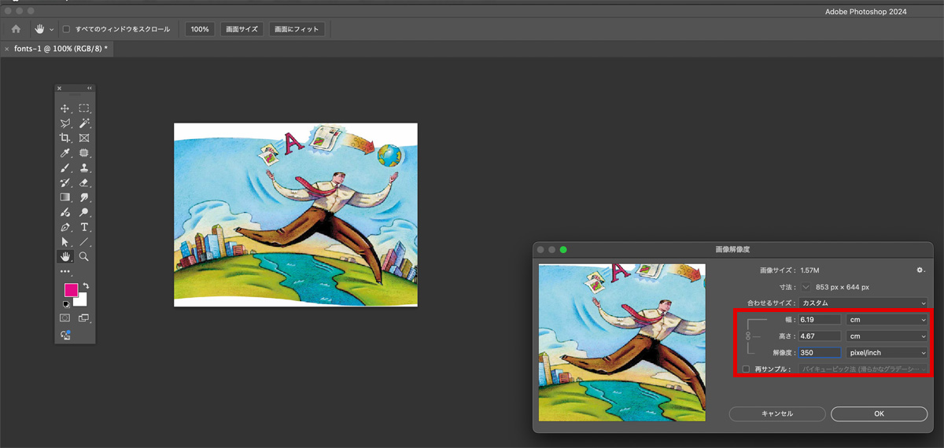Activate the Zoom tool magnifier

(83, 257)
